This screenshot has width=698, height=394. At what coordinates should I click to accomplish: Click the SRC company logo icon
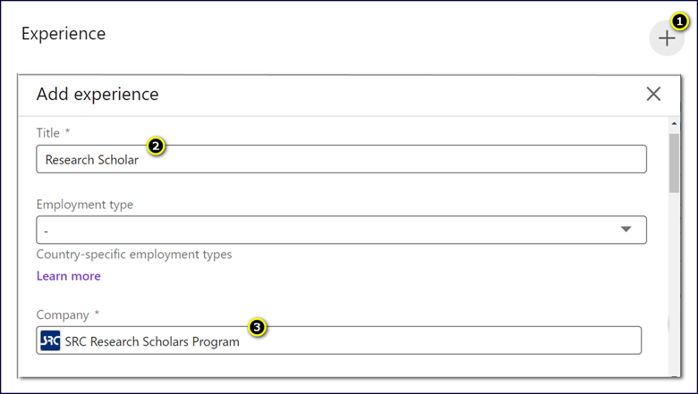pos(50,340)
